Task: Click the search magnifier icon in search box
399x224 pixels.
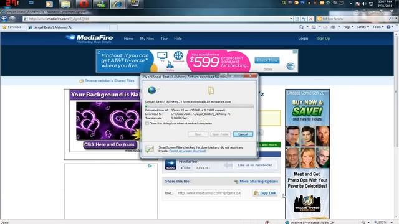Action: point(391,19)
